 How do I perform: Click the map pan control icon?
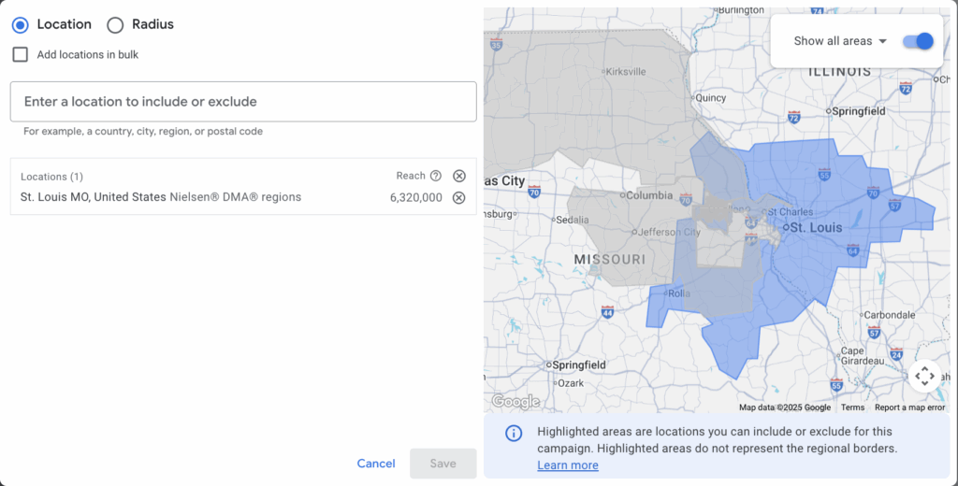click(x=924, y=376)
